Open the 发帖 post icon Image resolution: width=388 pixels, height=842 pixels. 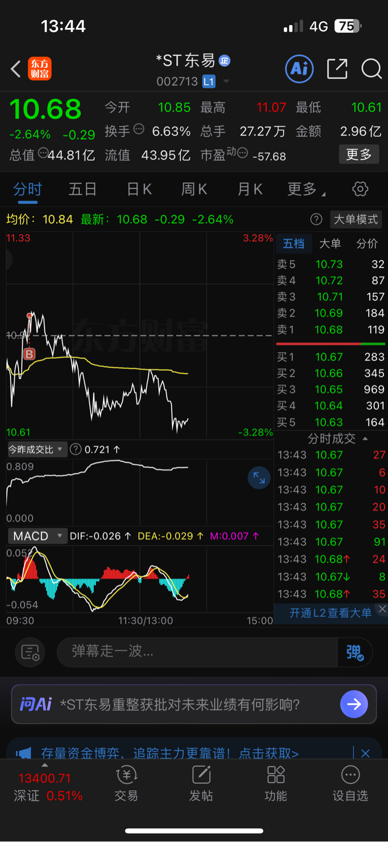pyautogui.click(x=201, y=784)
